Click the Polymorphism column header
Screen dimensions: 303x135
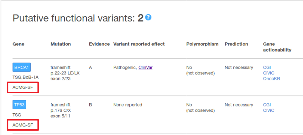point(202,44)
